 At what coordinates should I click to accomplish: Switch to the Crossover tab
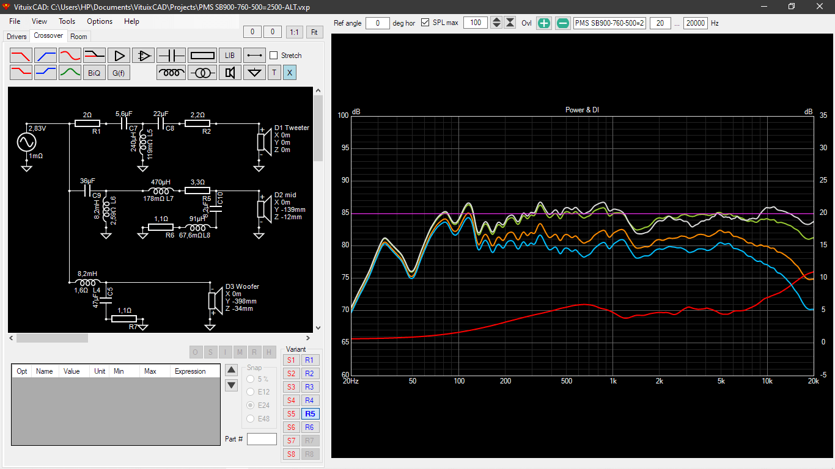48,35
